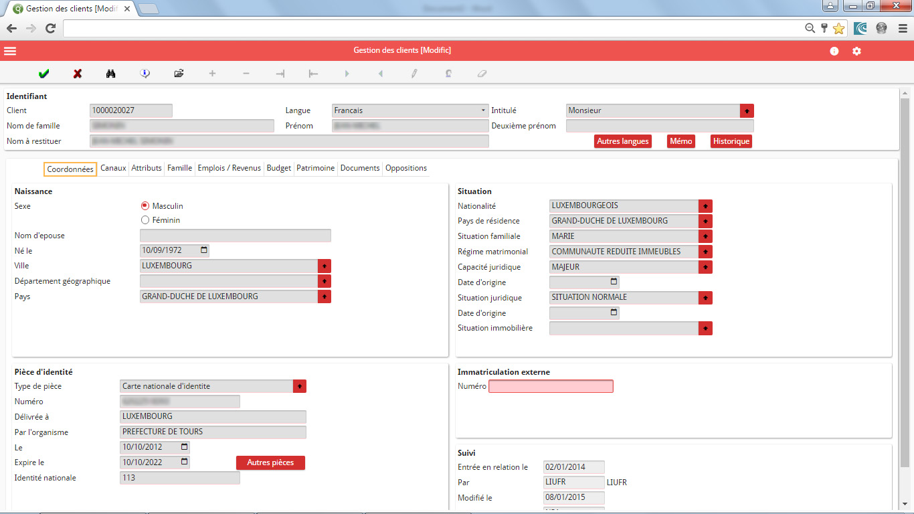The image size is (914, 514).
Task: Switch to Canaux tab
Action: click(x=113, y=168)
